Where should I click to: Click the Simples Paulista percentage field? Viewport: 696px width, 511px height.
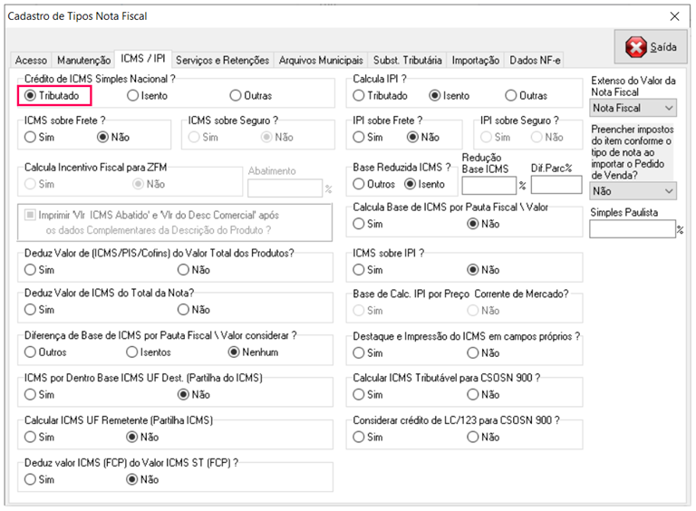[x=631, y=229]
